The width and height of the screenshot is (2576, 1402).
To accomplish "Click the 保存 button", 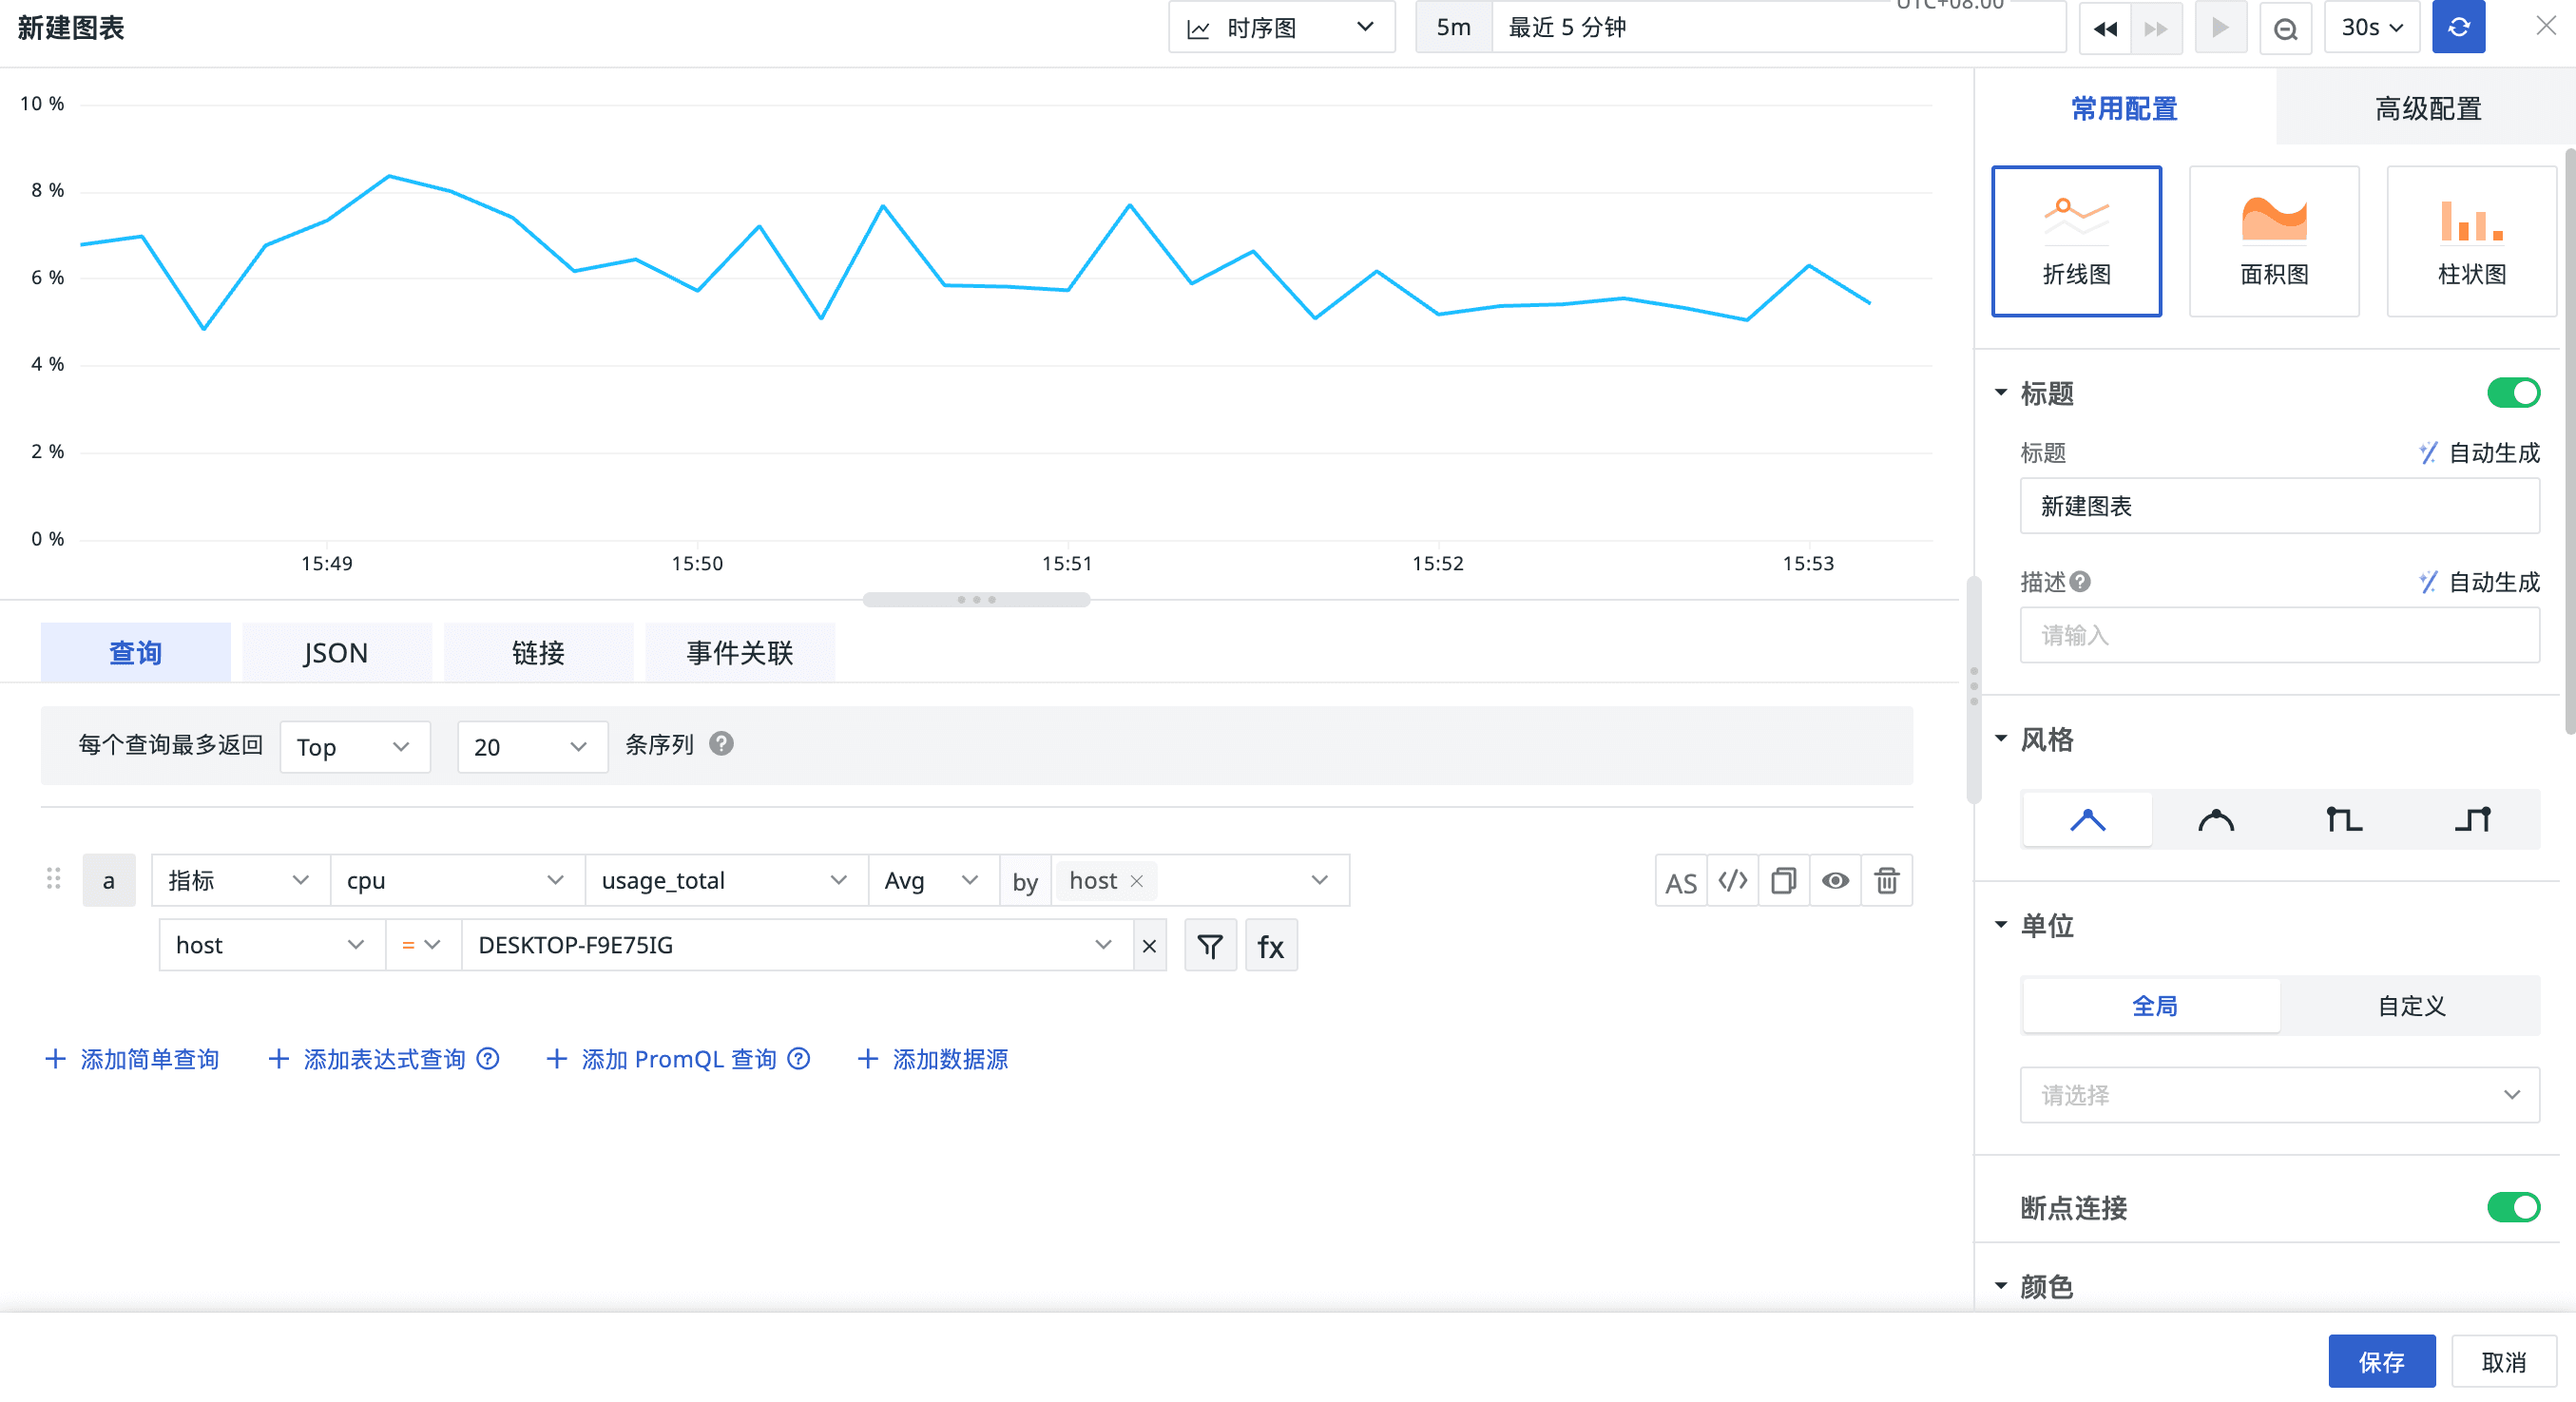I will click(2381, 1362).
